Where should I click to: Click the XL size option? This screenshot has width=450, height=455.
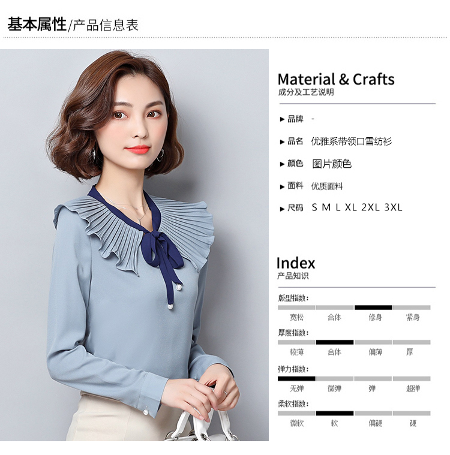click(x=351, y=207)
